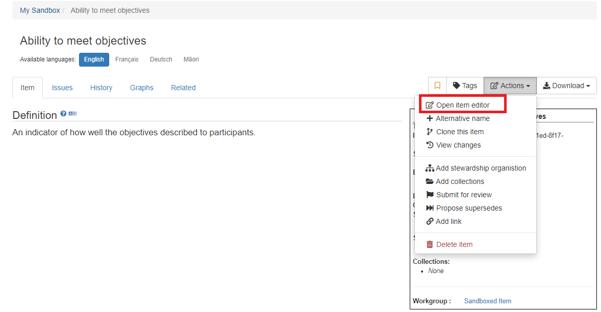Click the trash icon for Delete item
This screenshot has height=312, width=601.
[x=430, y=244]
